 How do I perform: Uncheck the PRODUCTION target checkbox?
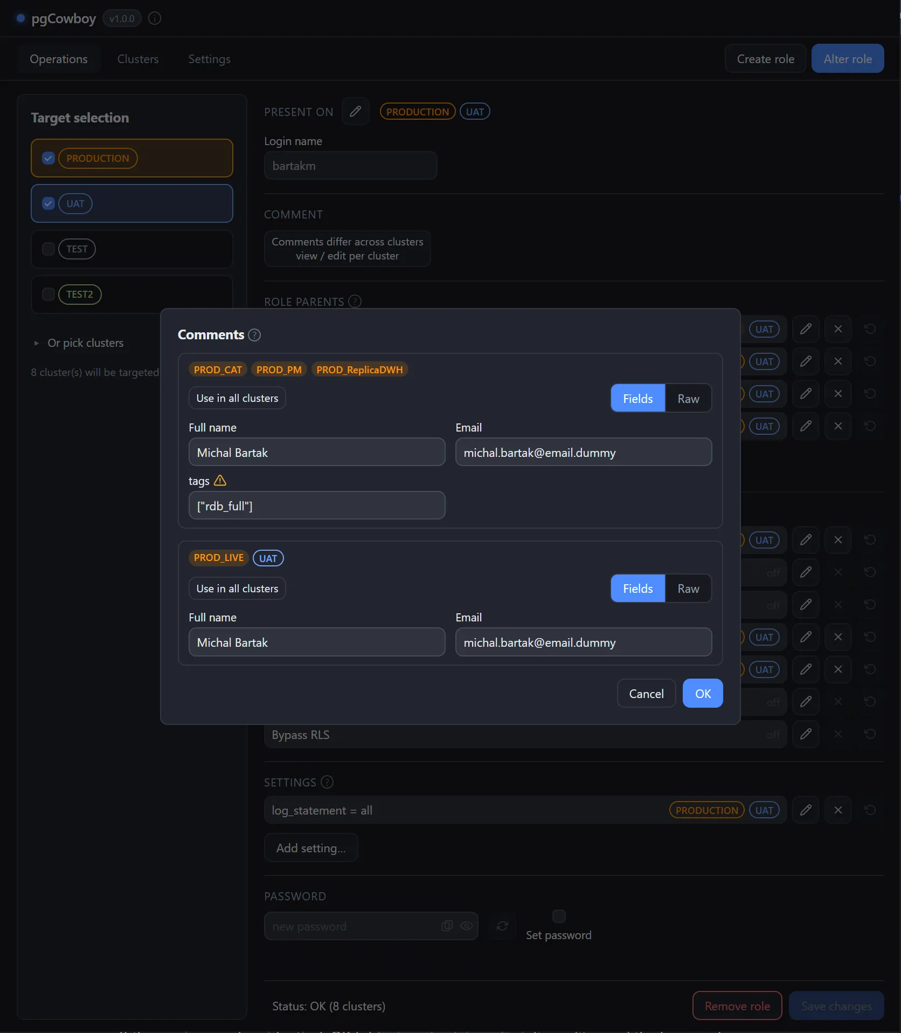(48, 158)
